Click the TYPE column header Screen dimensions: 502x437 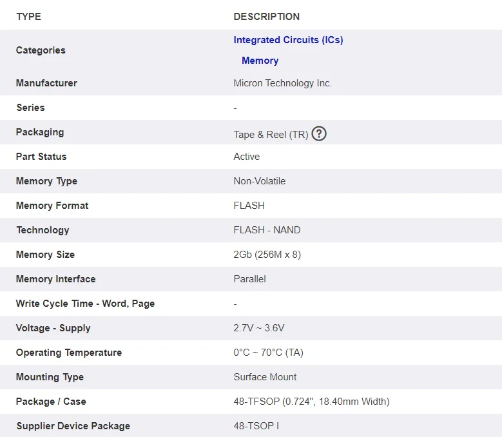[28, 17]
